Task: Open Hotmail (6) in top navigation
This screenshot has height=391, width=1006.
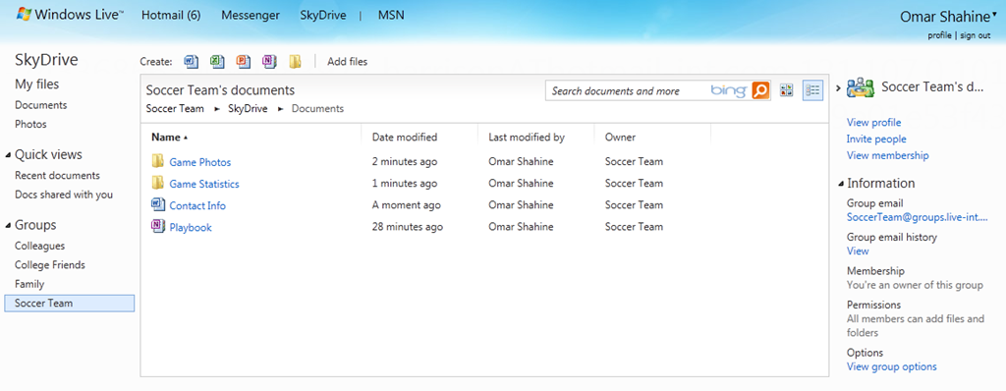Action: 171,15
